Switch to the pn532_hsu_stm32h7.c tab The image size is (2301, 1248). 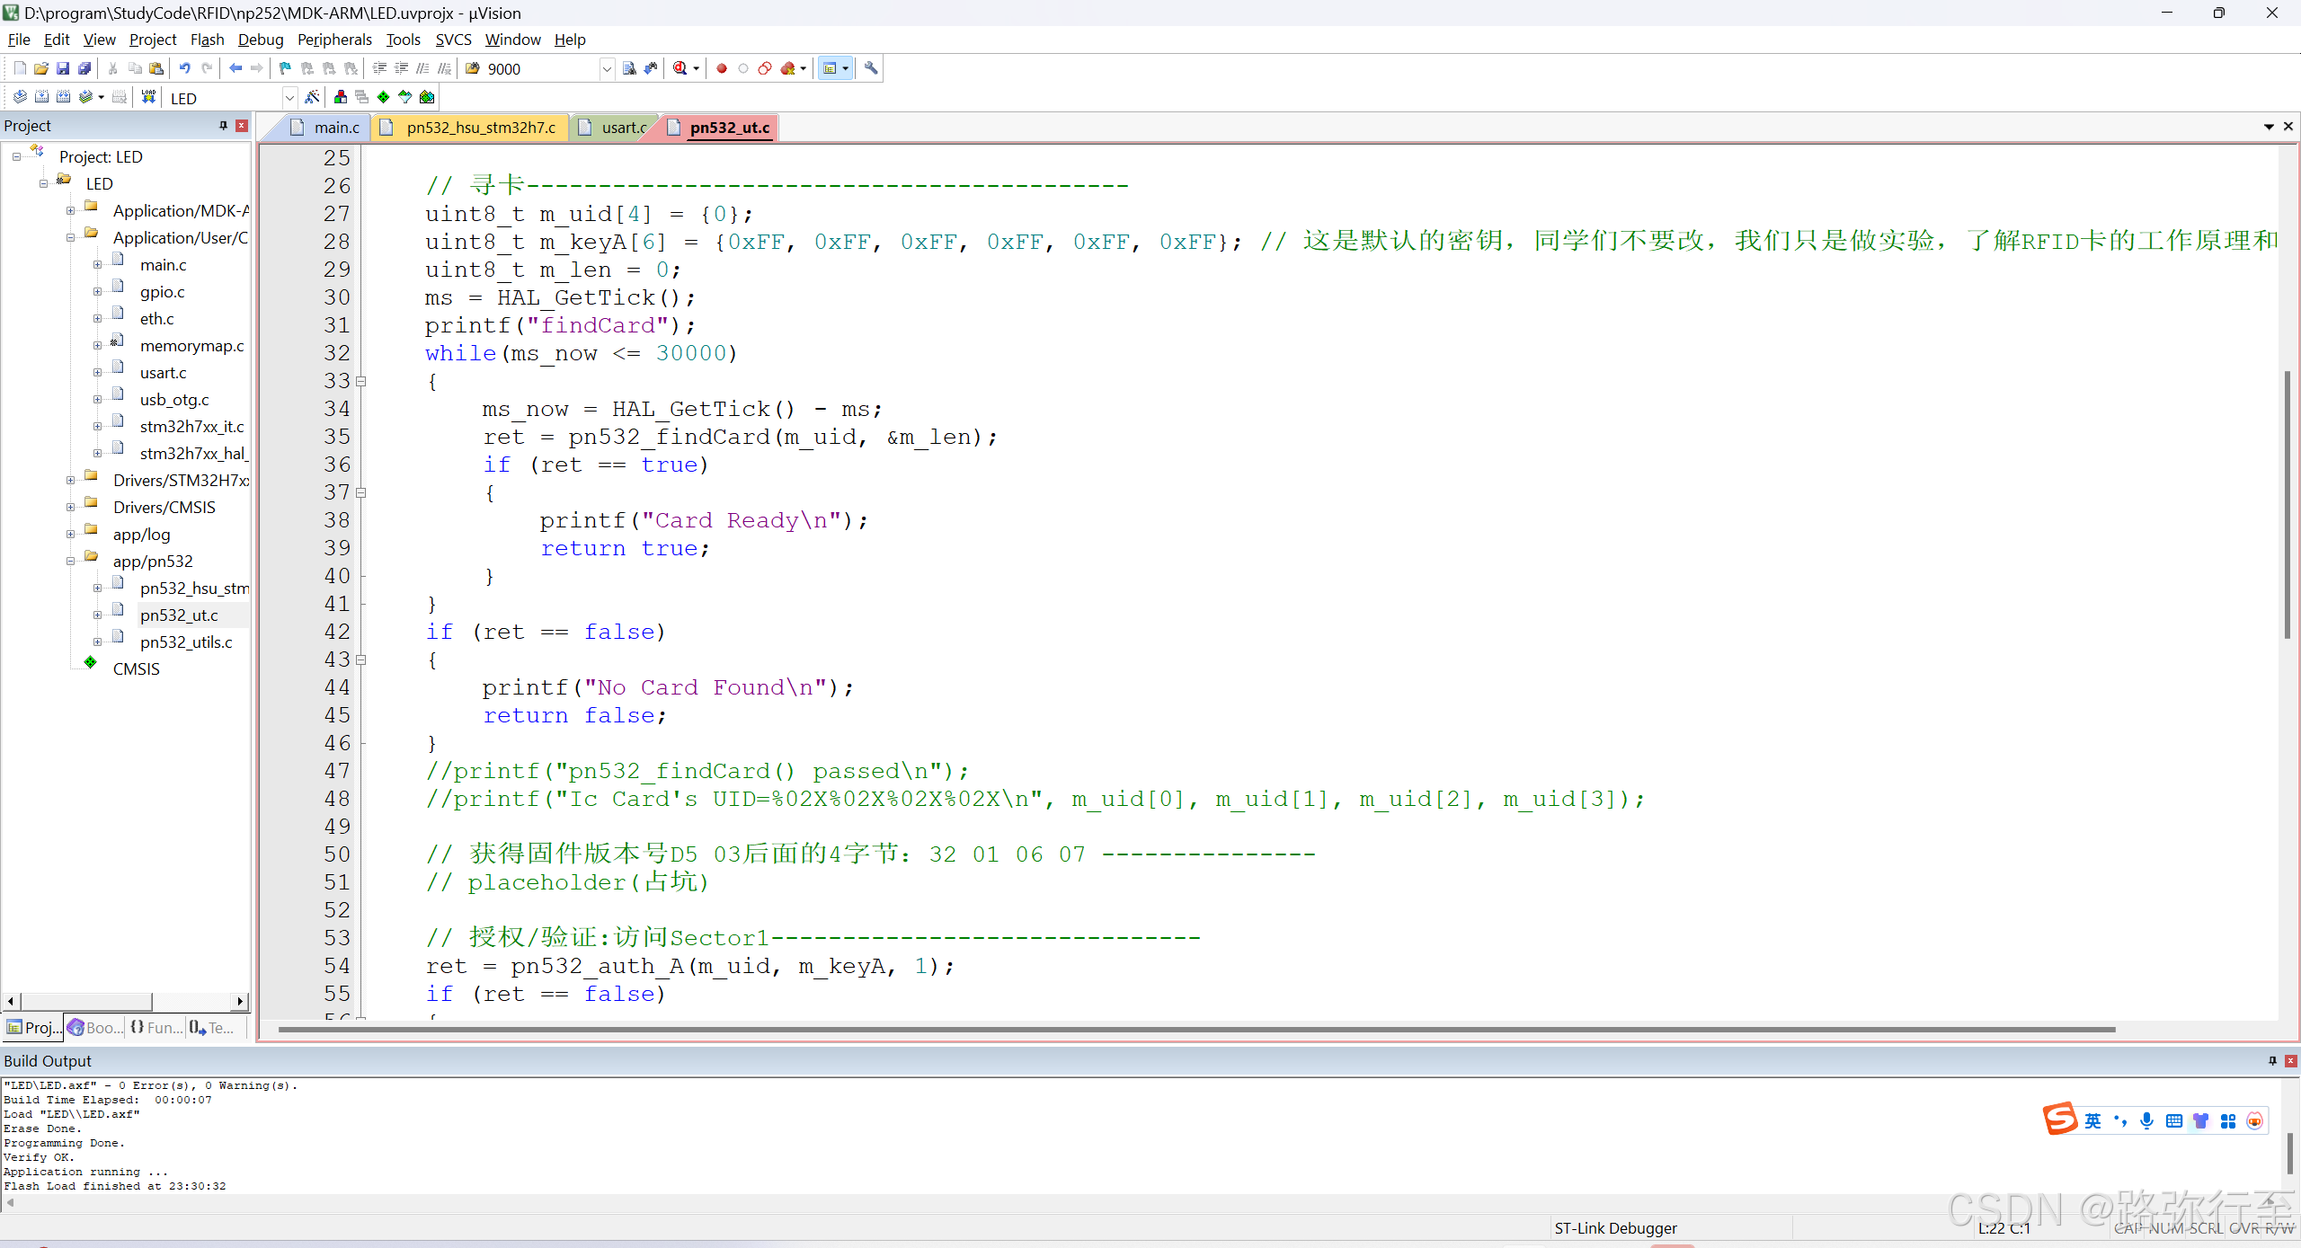click(480, 128)
